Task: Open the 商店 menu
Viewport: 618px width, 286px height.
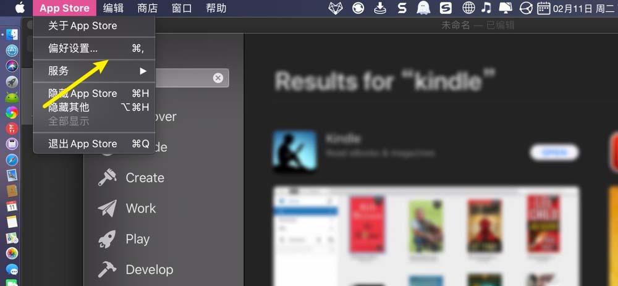Action: pos(148,8)
